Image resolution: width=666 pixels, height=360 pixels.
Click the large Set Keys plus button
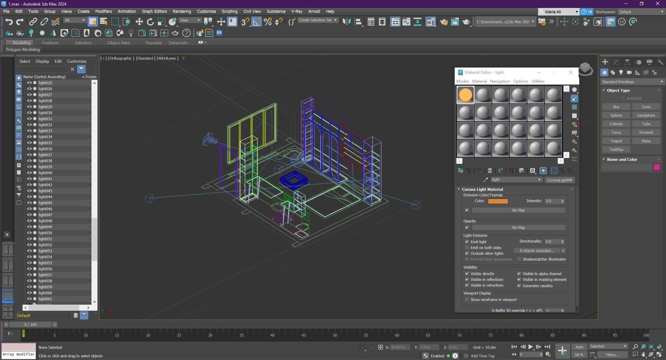point(562,351)
